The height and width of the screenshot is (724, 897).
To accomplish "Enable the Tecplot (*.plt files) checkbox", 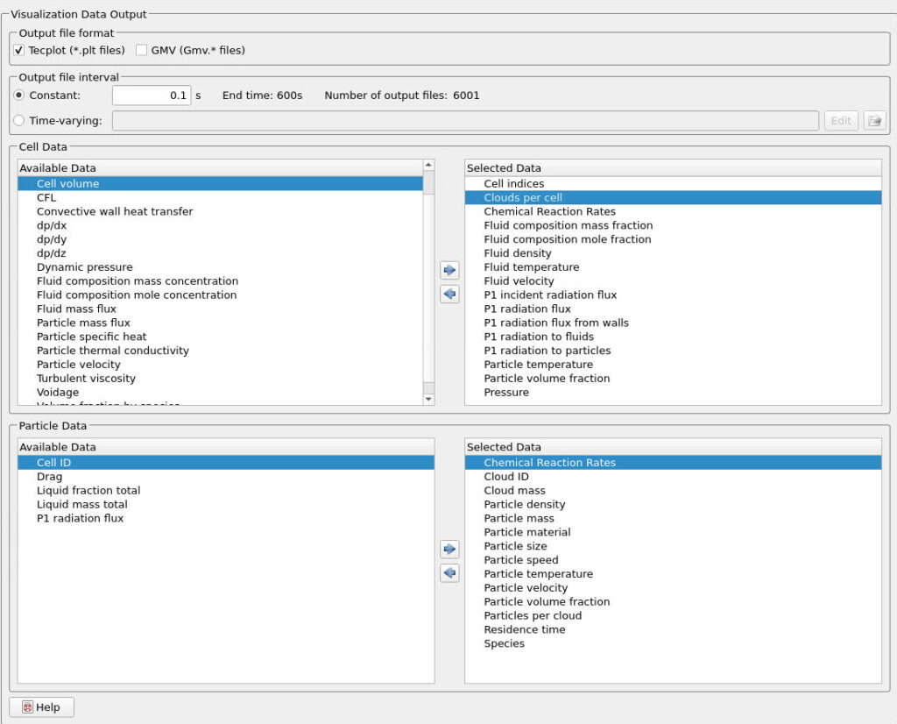I will click(x=19, y=50).
